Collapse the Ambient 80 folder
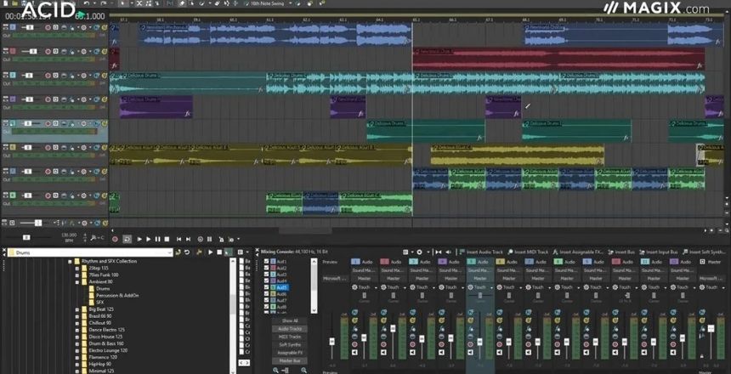Image resolution: width=731 pixels, height=374 pixels. pos(76,281)
